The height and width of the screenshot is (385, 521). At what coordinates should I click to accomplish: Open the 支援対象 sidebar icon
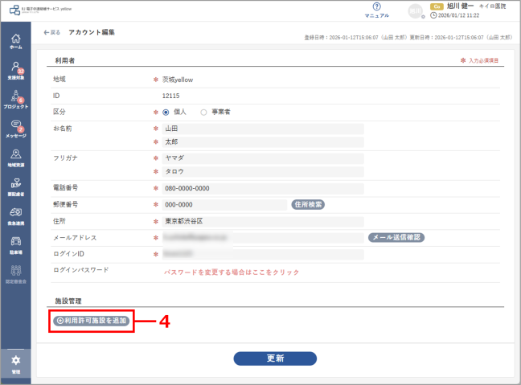pos(15,71)
